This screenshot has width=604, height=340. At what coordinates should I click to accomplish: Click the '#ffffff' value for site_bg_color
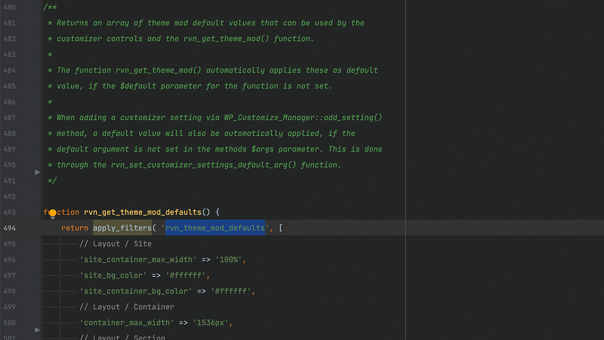coord(188,275)
